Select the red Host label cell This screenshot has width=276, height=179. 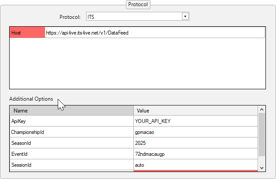(x=27, y=33)
